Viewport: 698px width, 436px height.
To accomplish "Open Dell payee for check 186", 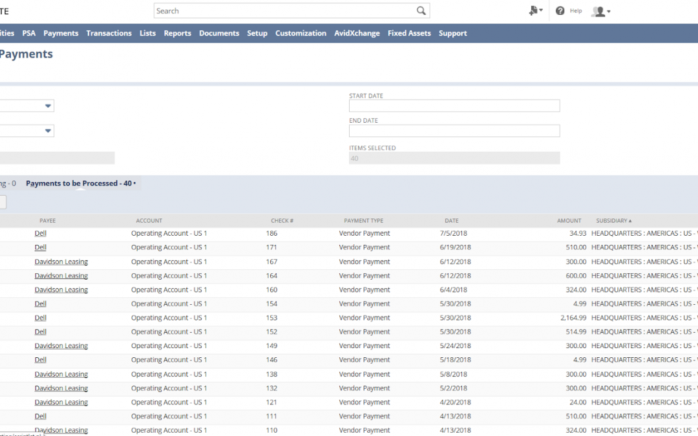I will (x=41, y=233).
